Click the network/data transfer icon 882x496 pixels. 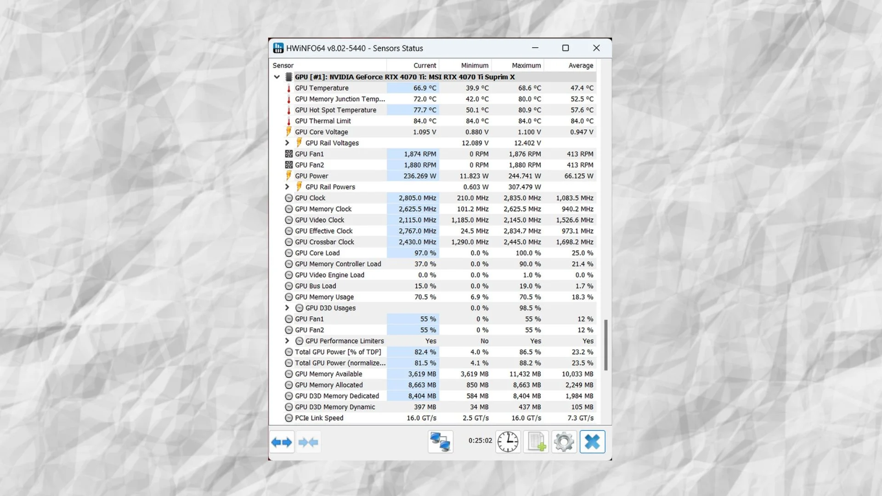coord(441,441)
